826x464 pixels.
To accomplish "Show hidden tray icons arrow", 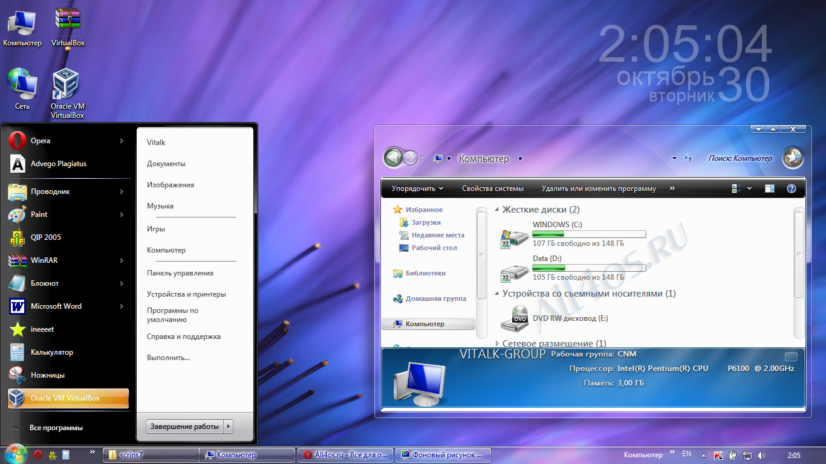I will pyautogui.click(x=703, y=455).
